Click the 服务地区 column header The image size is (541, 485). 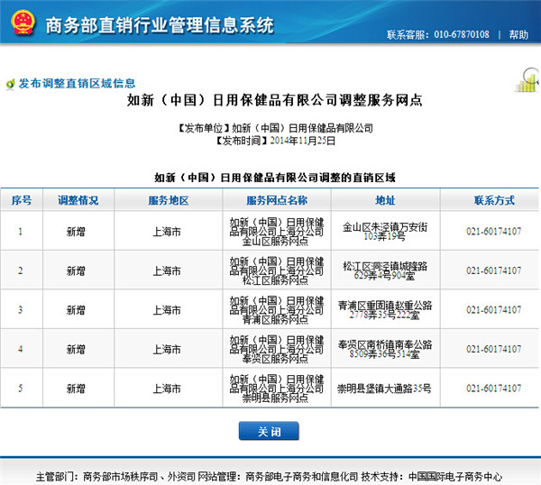(x=168, y=200)
